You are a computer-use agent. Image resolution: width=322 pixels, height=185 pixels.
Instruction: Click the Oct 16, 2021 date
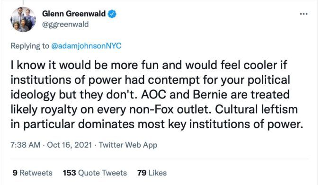(70, 145)
